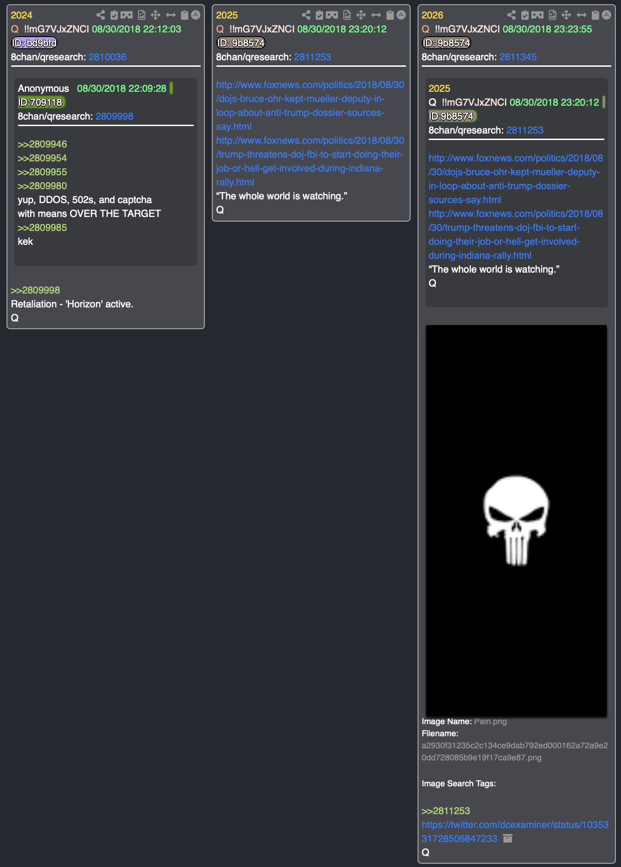
Task: Click the image file icon on post 2026
Action: pyautogui.click(x=552, y=15)
